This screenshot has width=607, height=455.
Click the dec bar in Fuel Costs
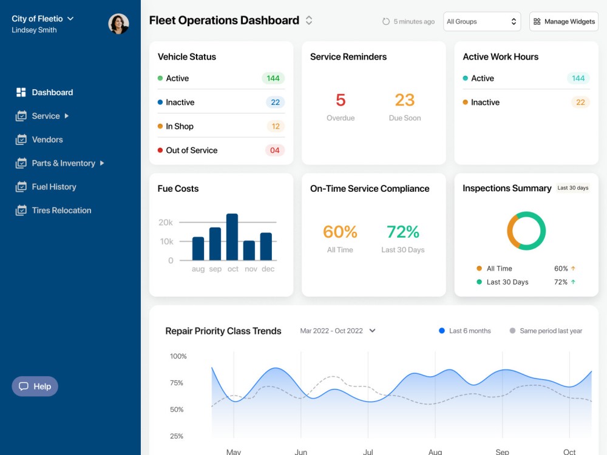(266, 246)
